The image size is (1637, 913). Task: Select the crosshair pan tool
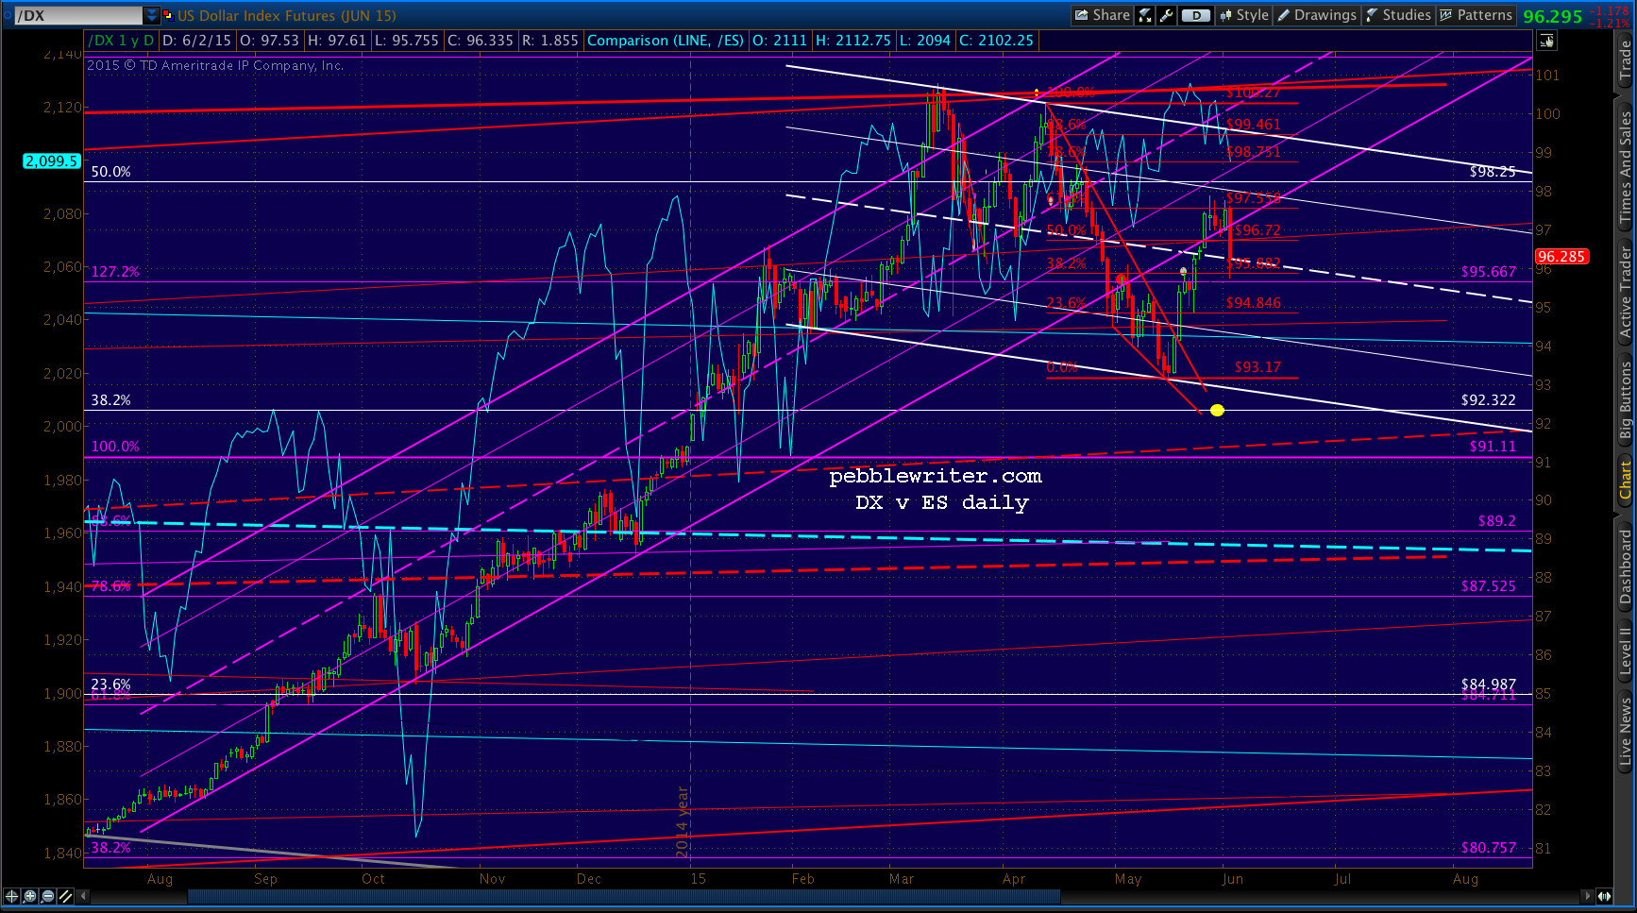click(11, 896)
